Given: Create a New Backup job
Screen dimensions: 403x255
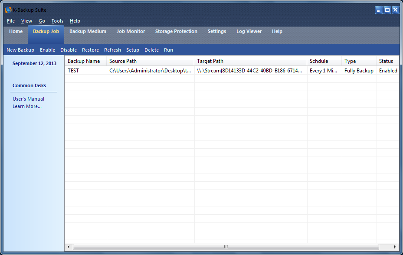Looking at the screenshot, I should [20, 50].
